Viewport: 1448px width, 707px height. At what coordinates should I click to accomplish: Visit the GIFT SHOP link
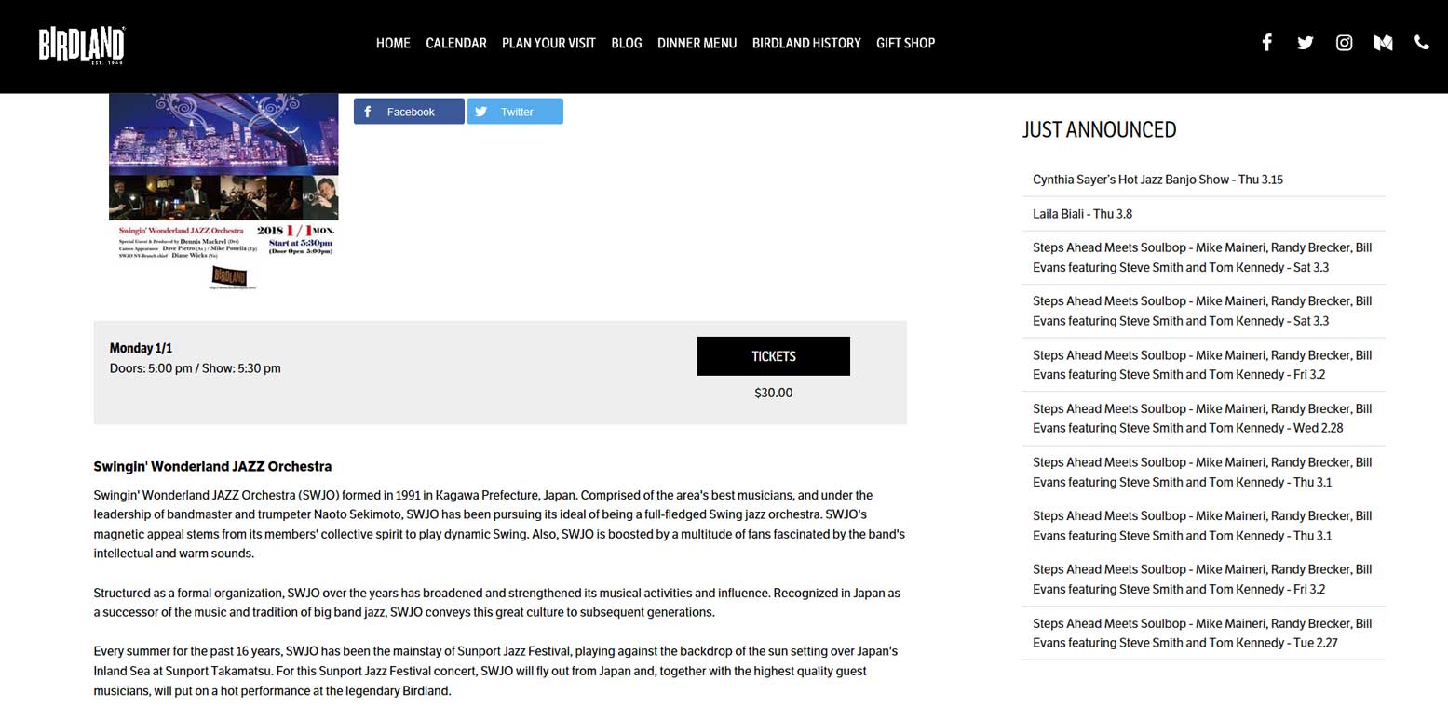[905, 43]
